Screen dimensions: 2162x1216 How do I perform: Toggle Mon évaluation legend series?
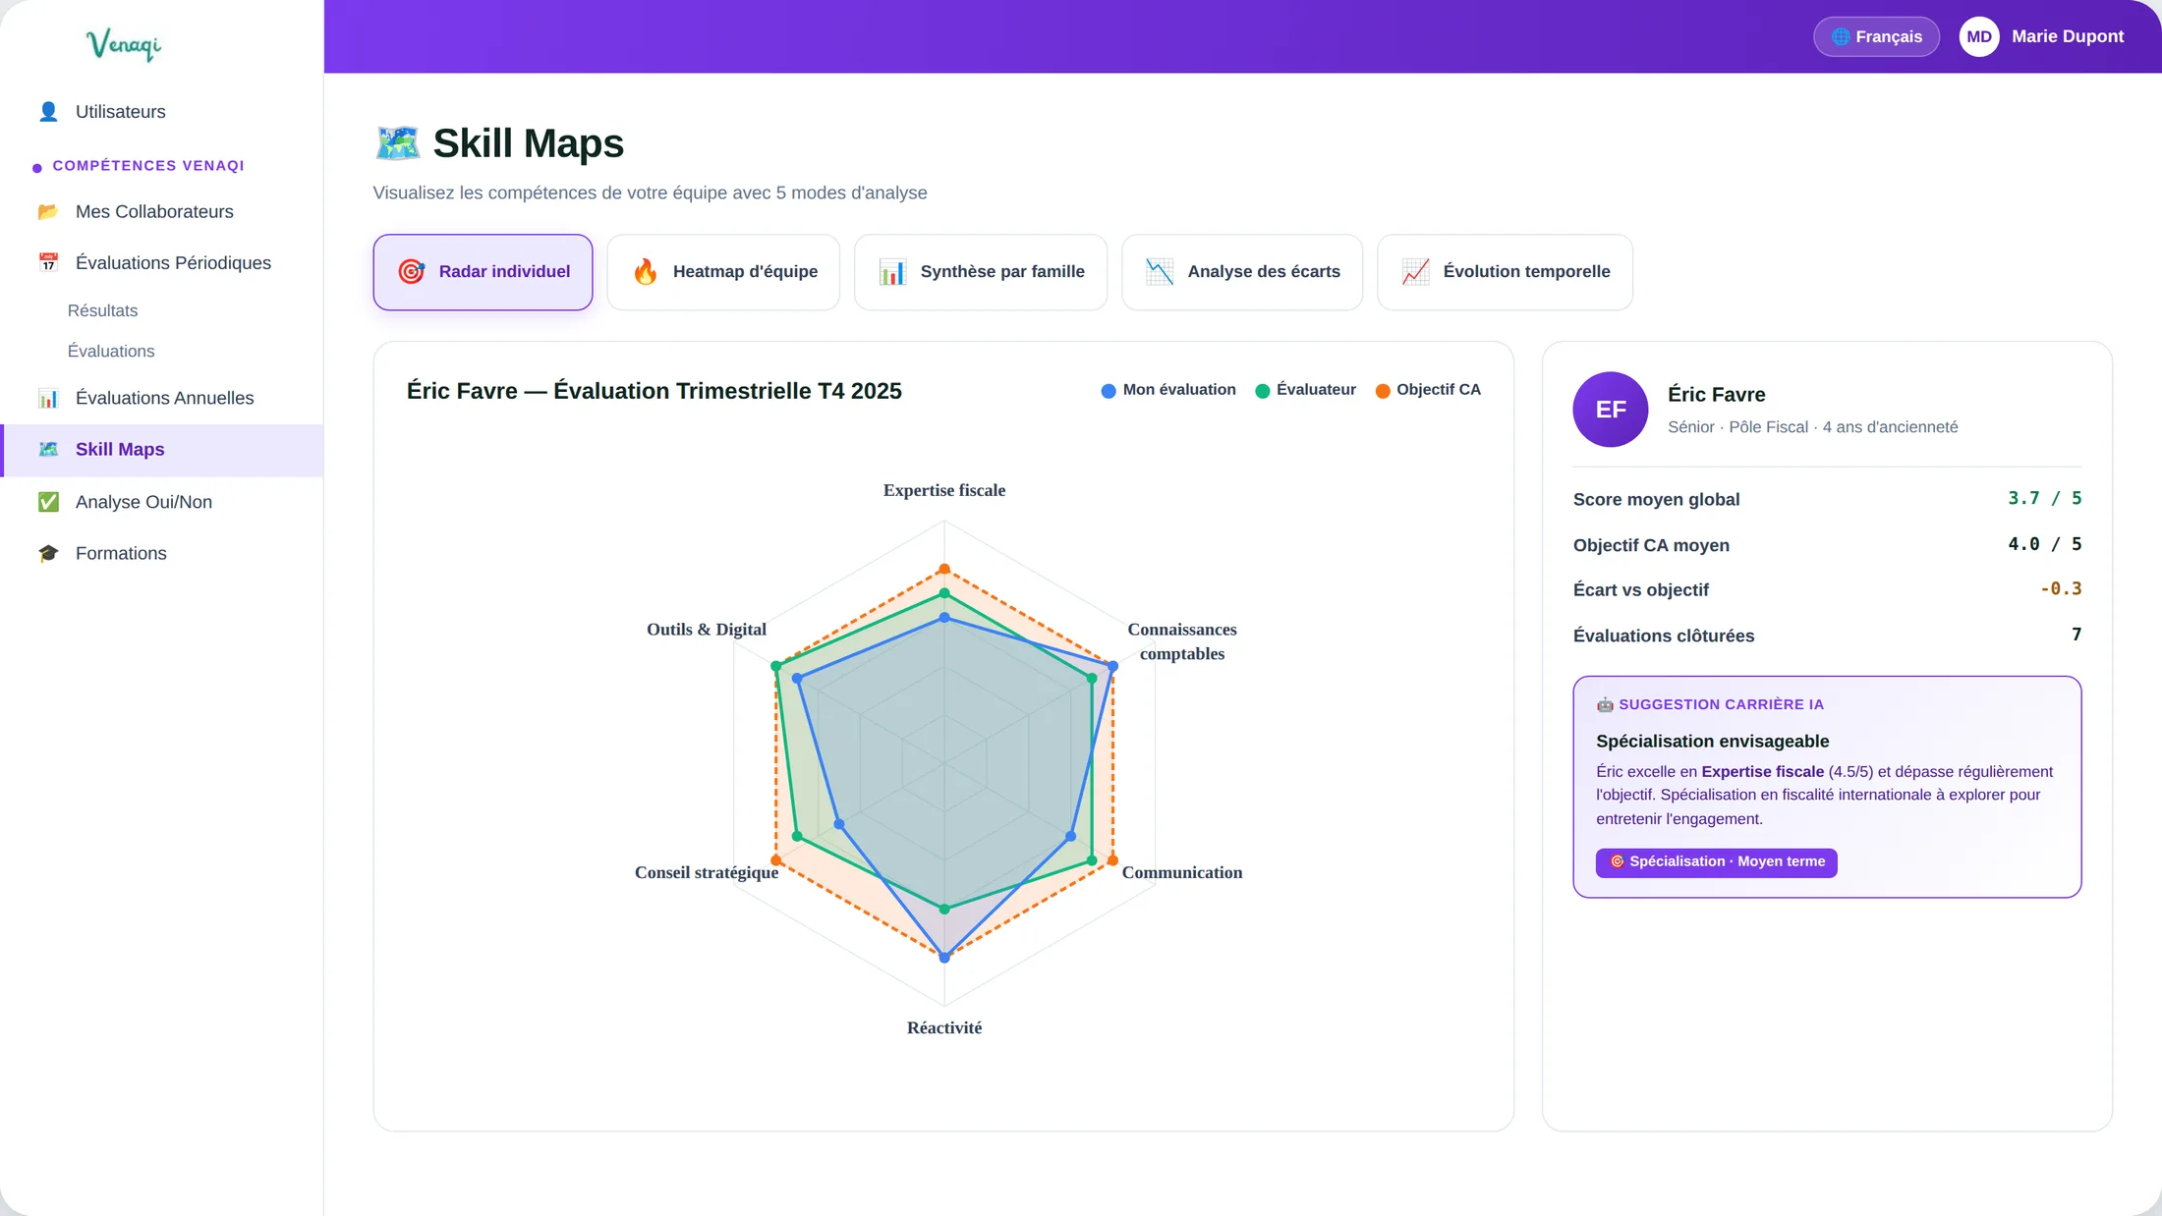click(1168, 390)
